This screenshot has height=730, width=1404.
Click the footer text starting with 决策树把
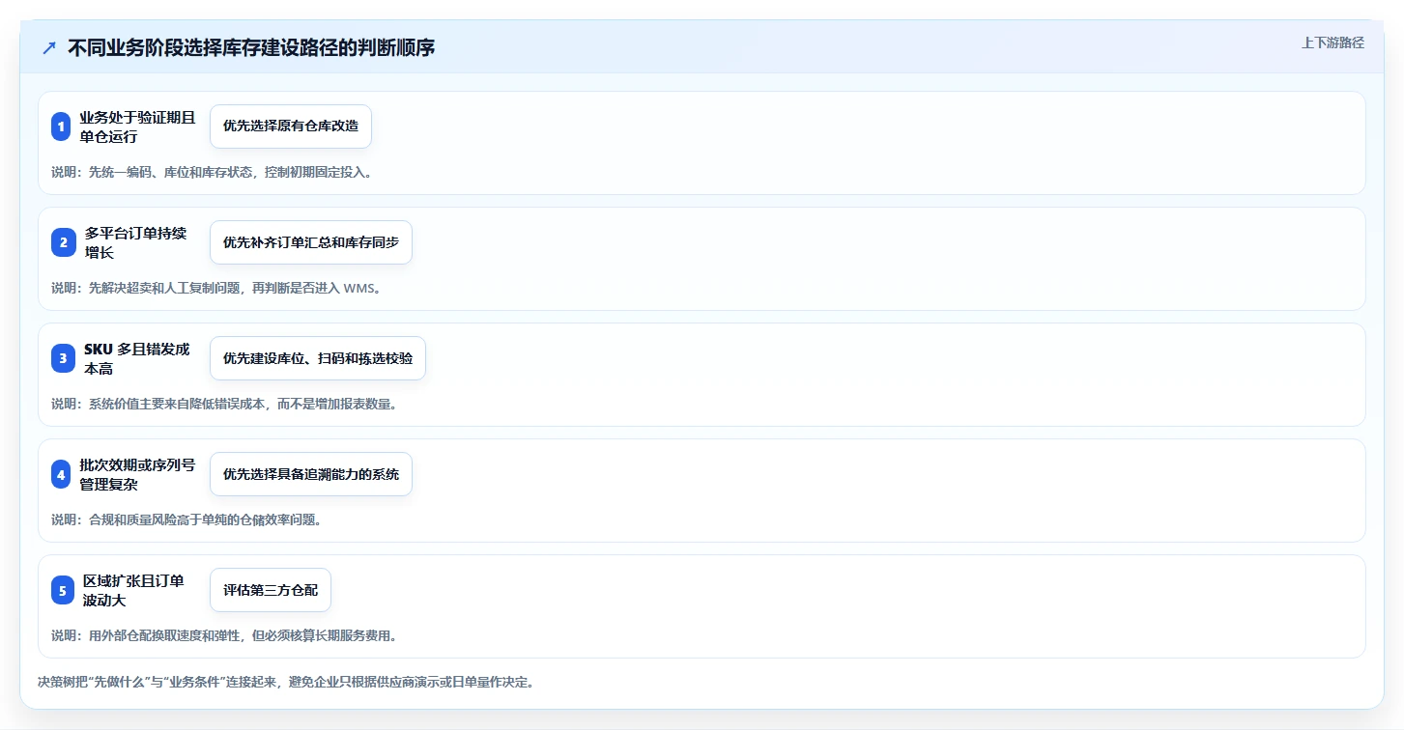(286, 682)
